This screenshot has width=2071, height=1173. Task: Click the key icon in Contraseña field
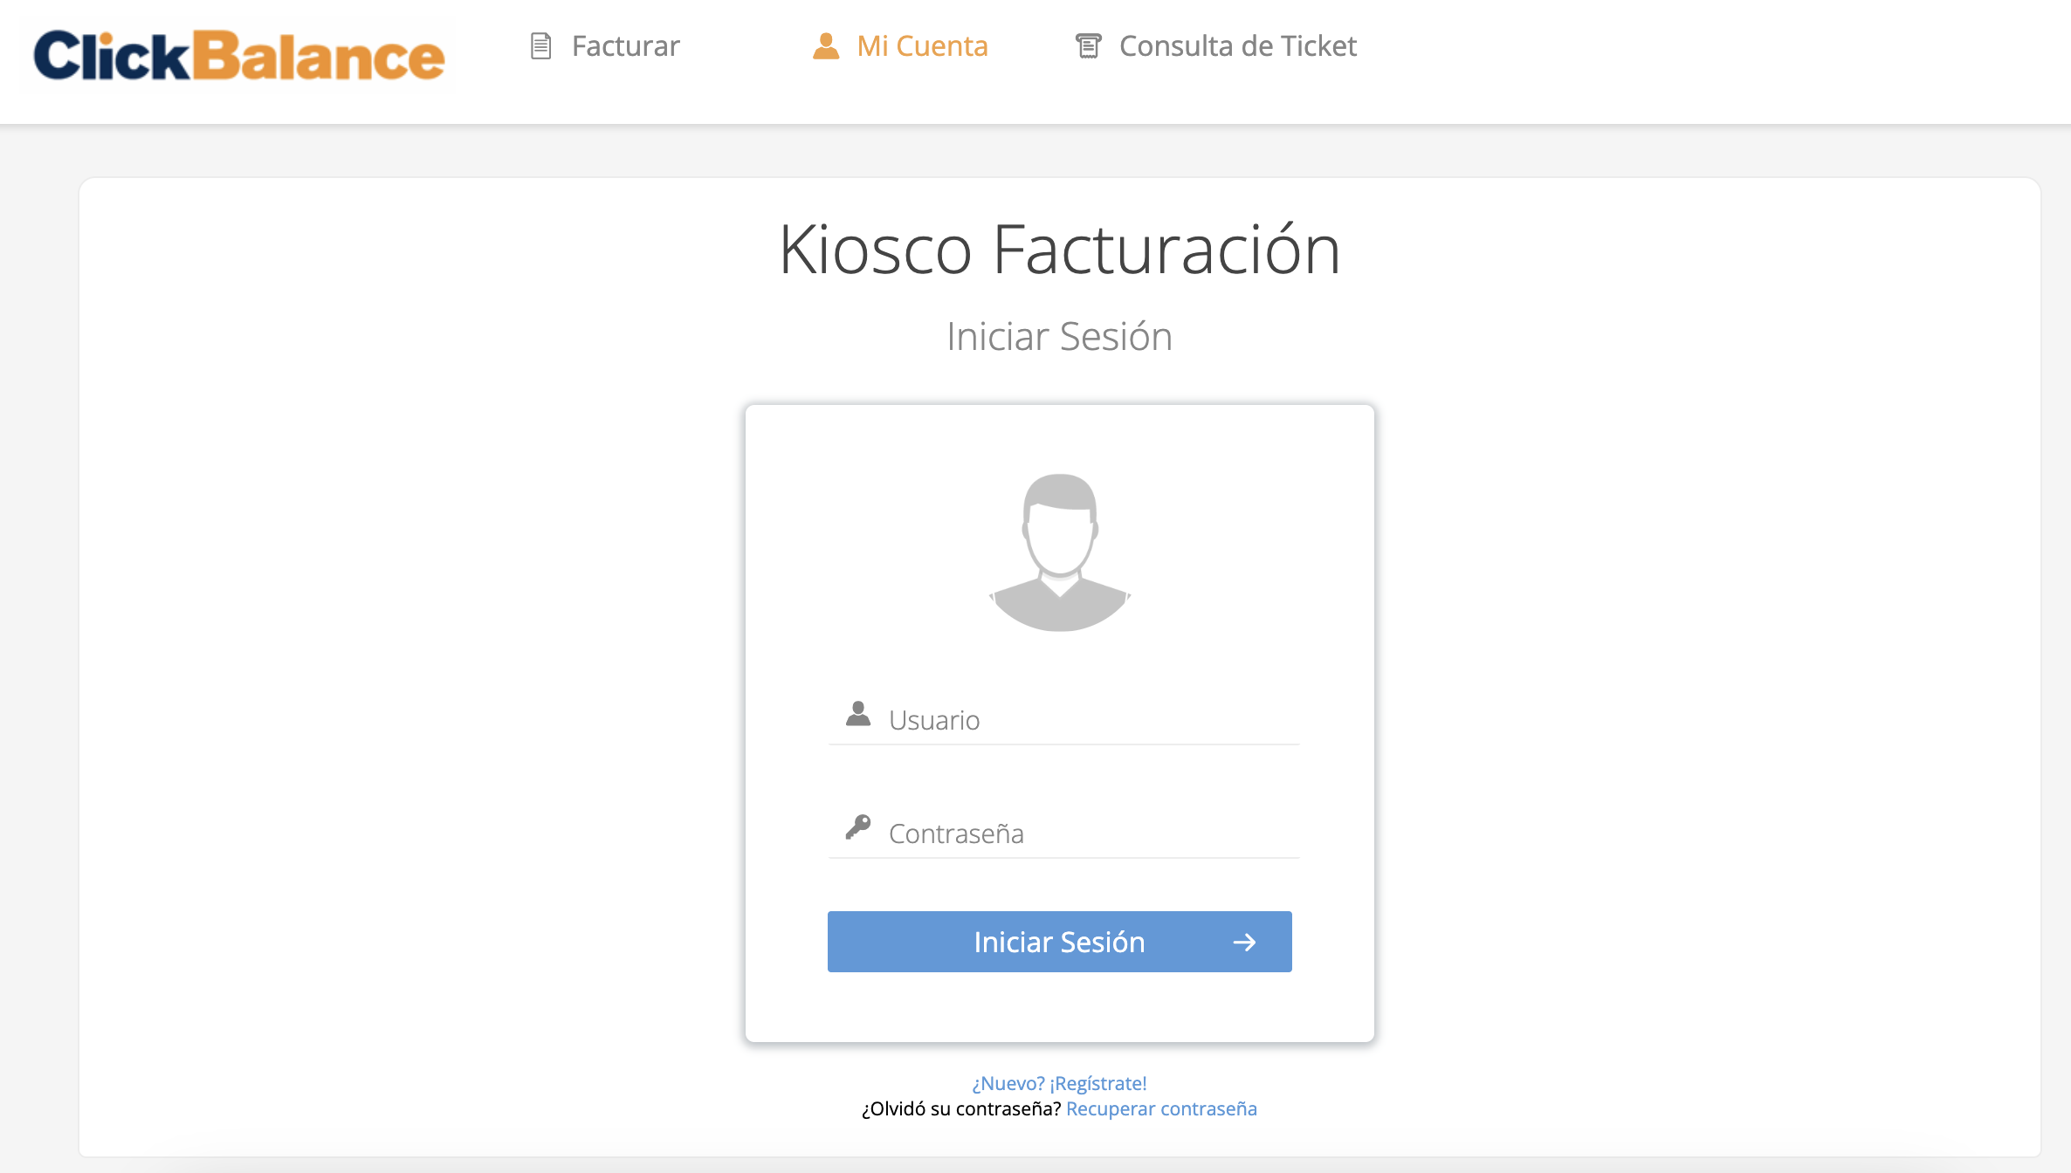858,827
